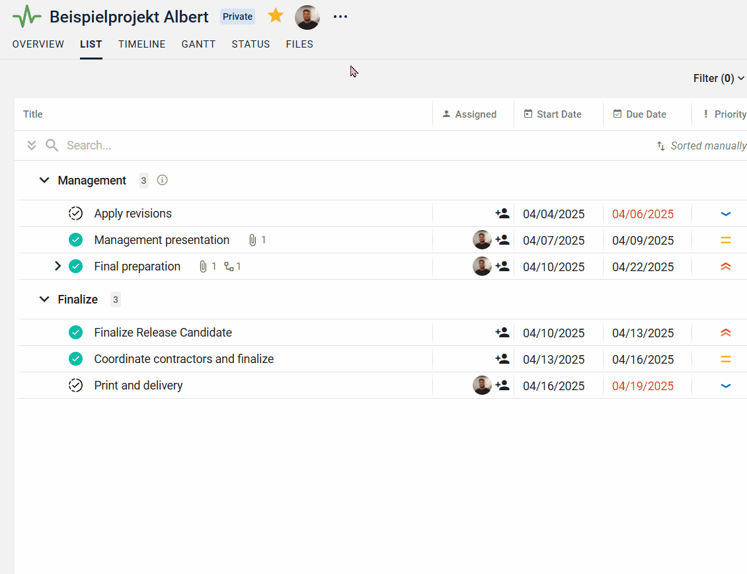
Task: Switch to the Gantt tab
Action: tap(198, 44)
